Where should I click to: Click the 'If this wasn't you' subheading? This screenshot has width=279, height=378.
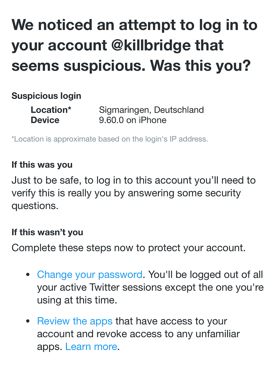[x=47, y=232]
